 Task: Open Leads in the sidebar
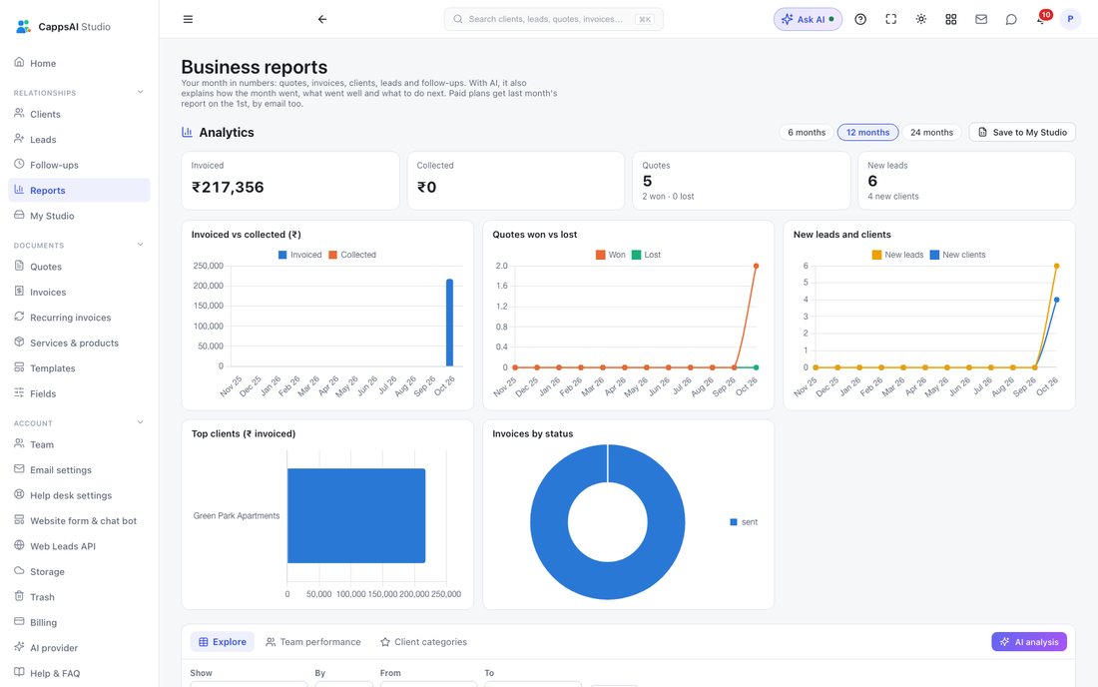79,140
